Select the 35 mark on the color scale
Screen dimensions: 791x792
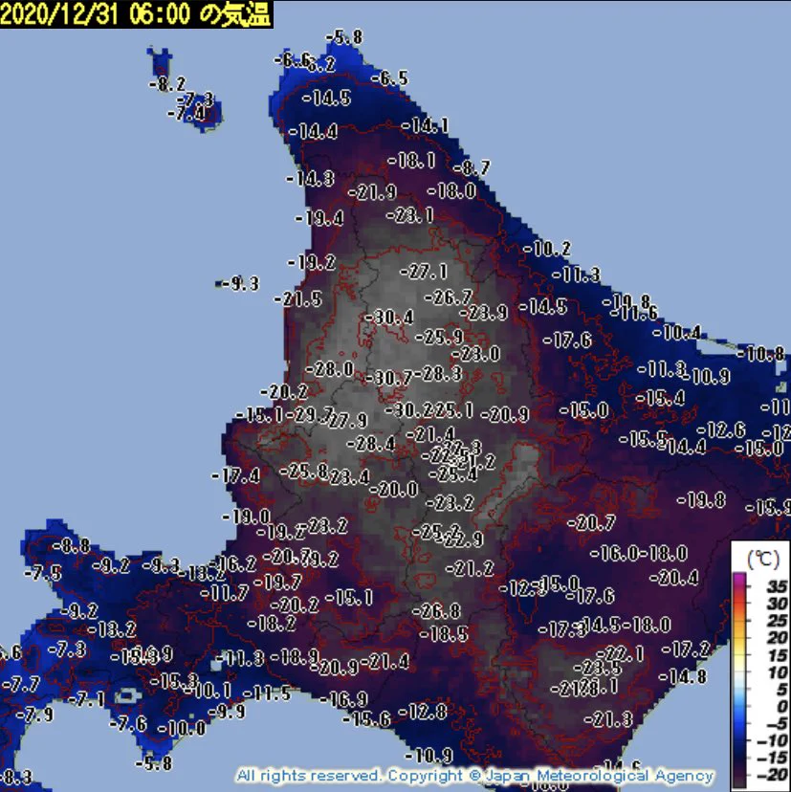tap(776, 586)
